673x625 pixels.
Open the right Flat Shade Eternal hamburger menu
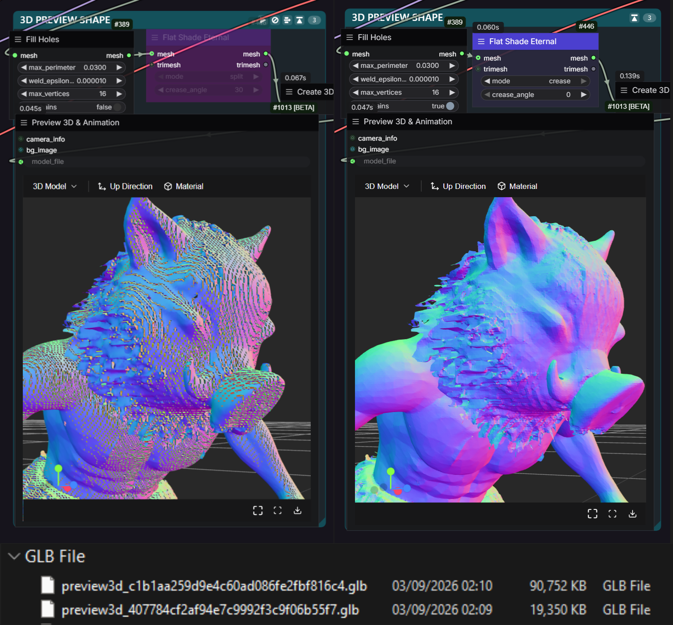click(x=481, y=41)
